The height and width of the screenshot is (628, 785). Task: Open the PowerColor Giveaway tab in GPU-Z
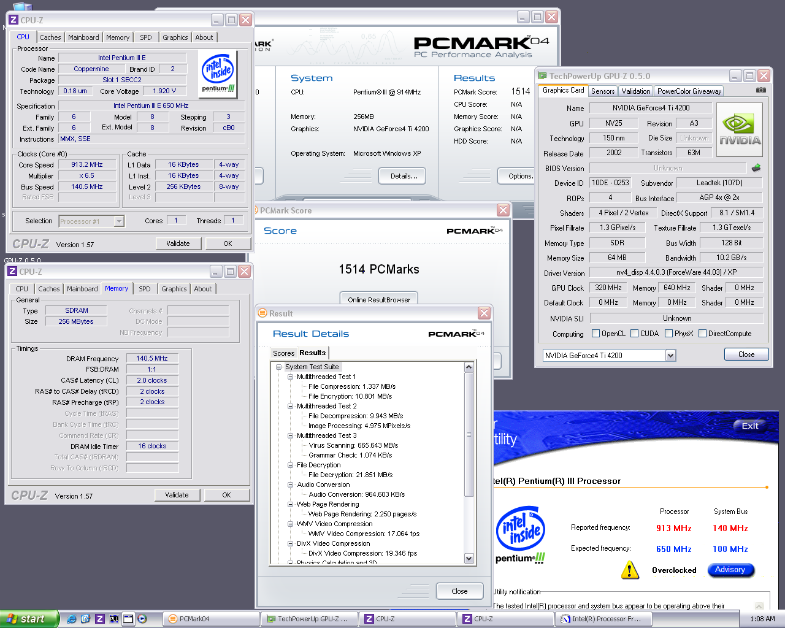pyautogui.click(x=689, y=91)
